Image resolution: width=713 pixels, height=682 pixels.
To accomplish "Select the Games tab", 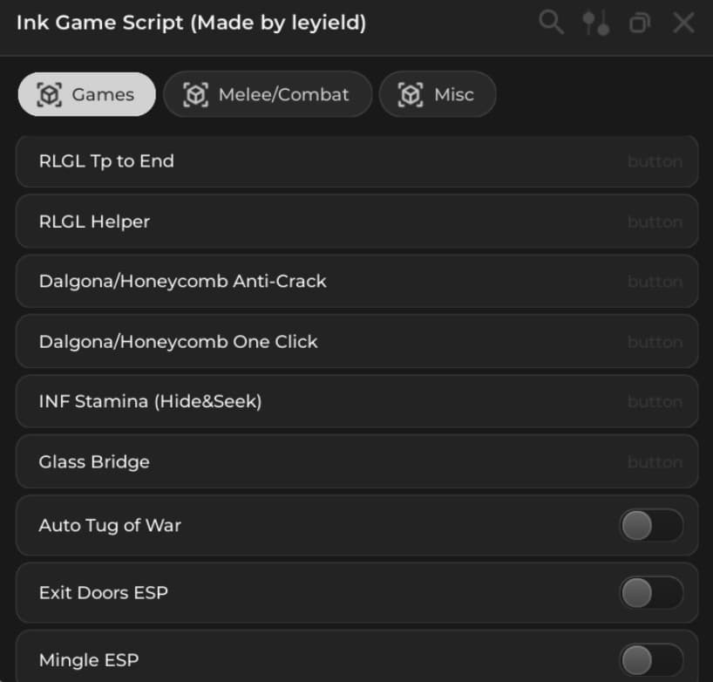I will [86, 93].
